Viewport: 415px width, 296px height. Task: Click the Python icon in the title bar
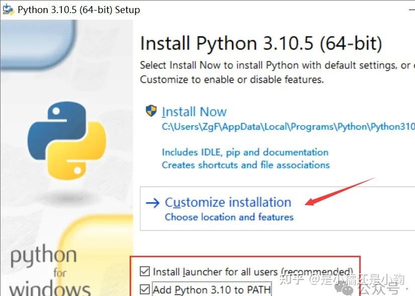8,9
